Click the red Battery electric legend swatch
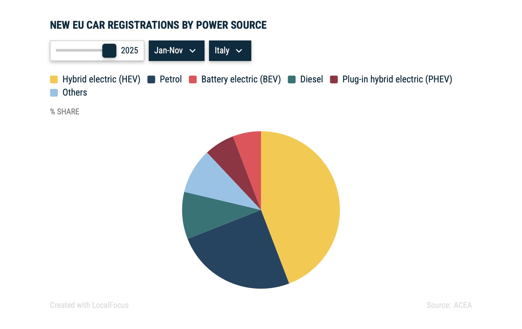 pos(193,79)
